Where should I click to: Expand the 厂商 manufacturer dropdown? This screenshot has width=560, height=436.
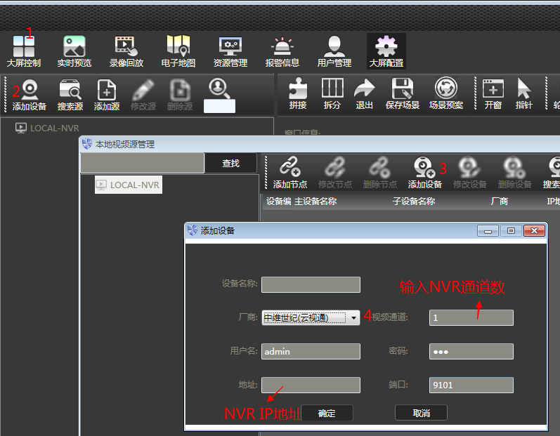(x=353, y=317)
